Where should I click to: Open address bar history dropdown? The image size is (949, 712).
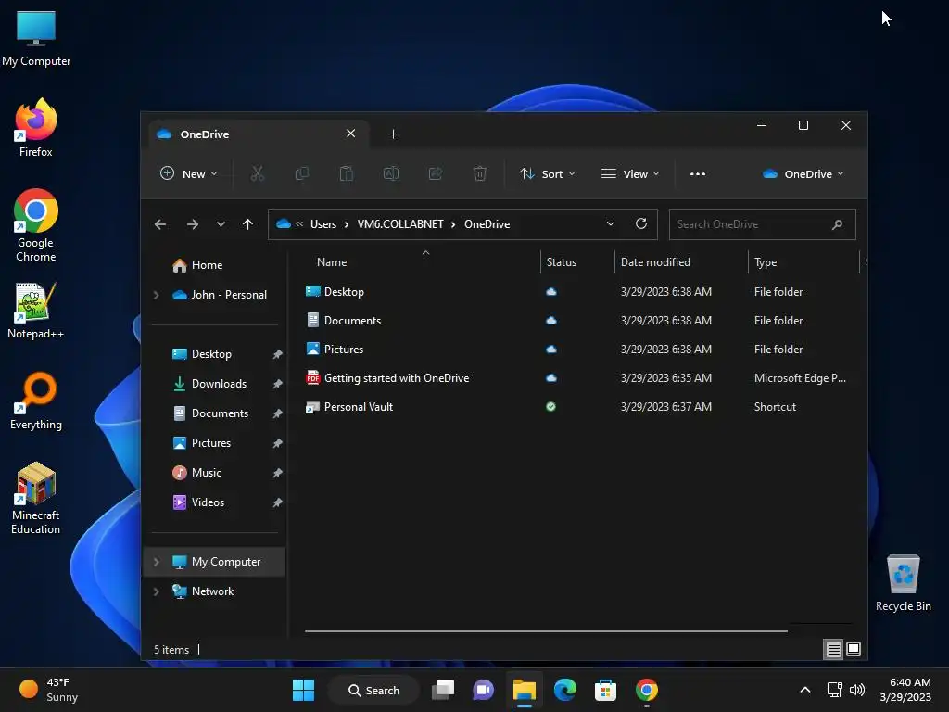[x=611, y=224]
